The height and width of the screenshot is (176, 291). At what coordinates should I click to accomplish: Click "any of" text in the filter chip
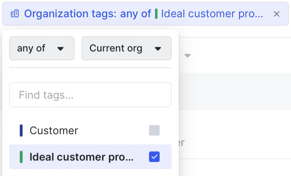click(x=136, y=14)
